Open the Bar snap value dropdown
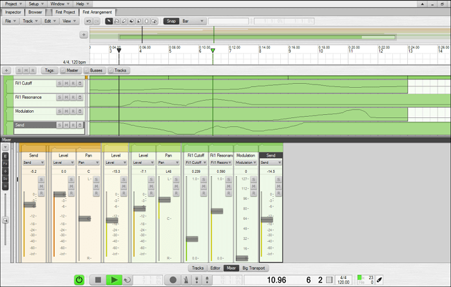The height and width of the screenshot is (287, 451). 193,21
